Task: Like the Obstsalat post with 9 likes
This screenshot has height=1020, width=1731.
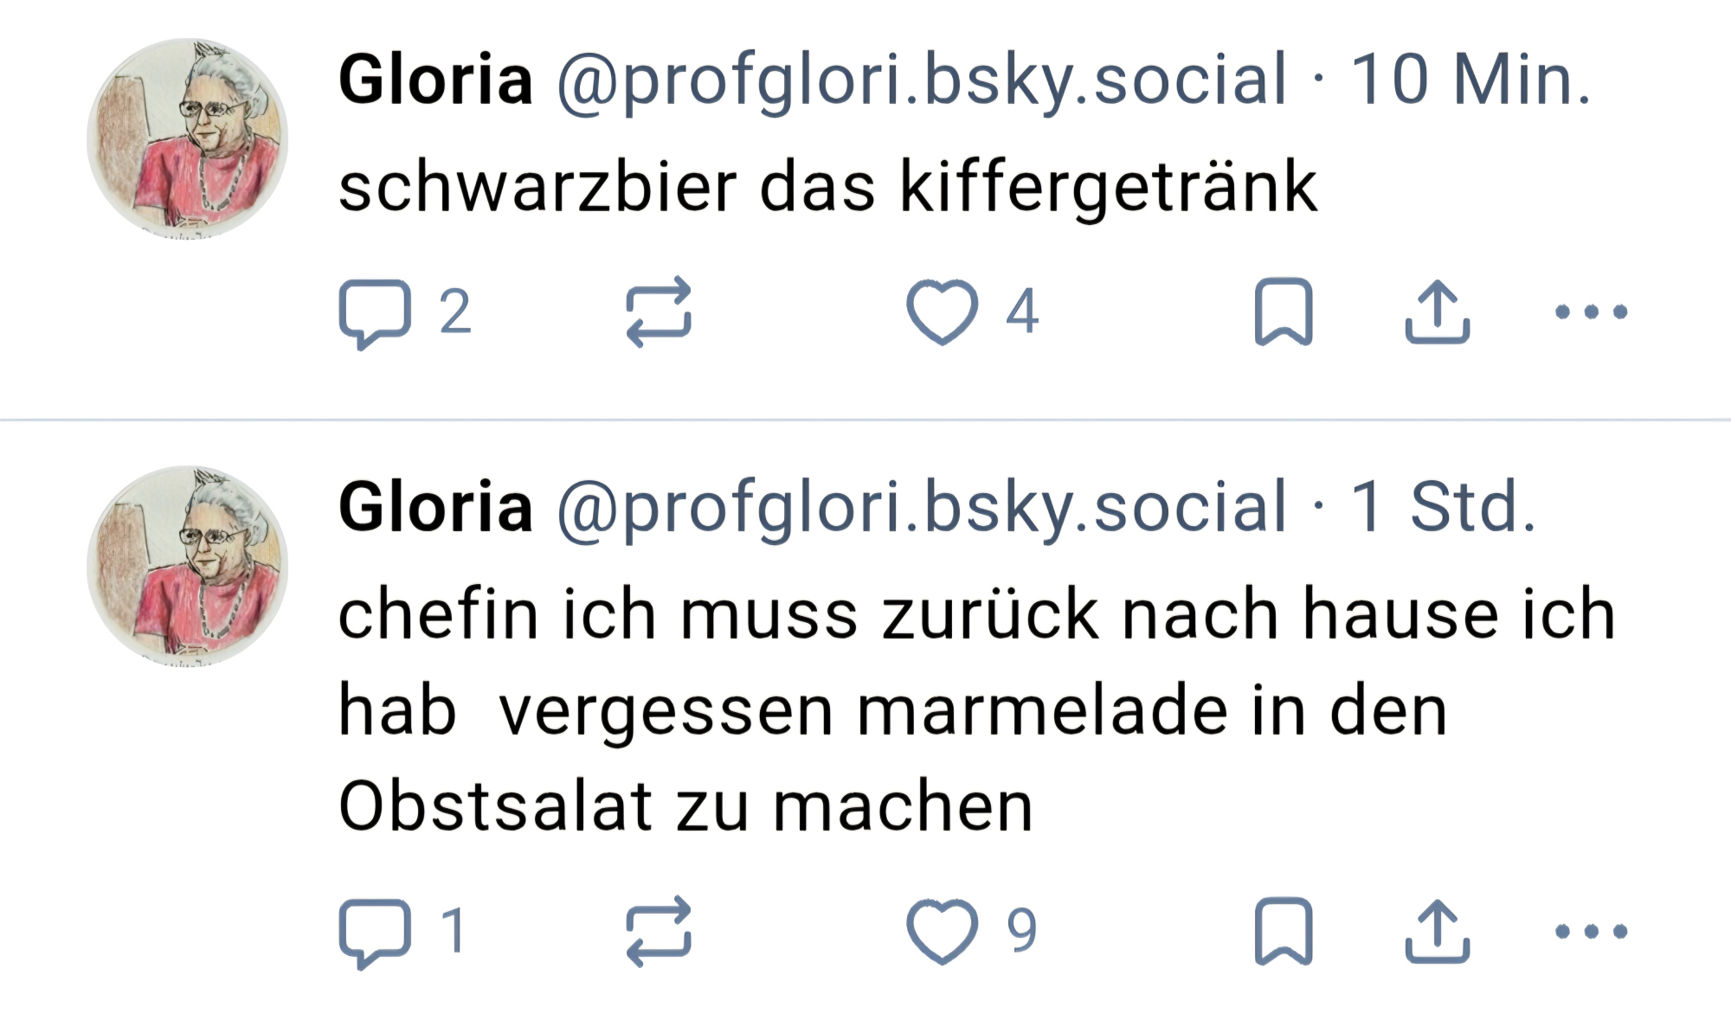Action: (942, 932)
